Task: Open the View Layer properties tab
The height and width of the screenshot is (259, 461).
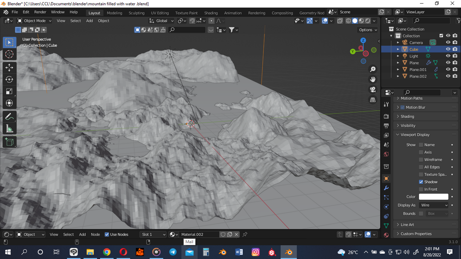Action: [386, 135]
